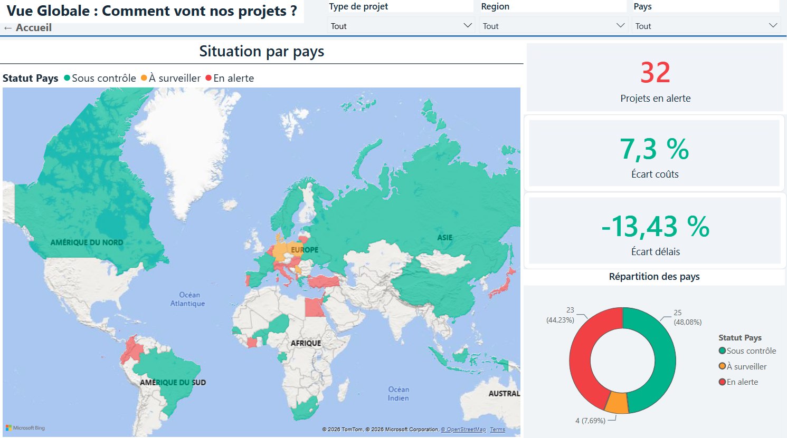Open the map Terms link
Image resolution: width=787 pixels, height=438 pixels.
click(x=497, y=430)
